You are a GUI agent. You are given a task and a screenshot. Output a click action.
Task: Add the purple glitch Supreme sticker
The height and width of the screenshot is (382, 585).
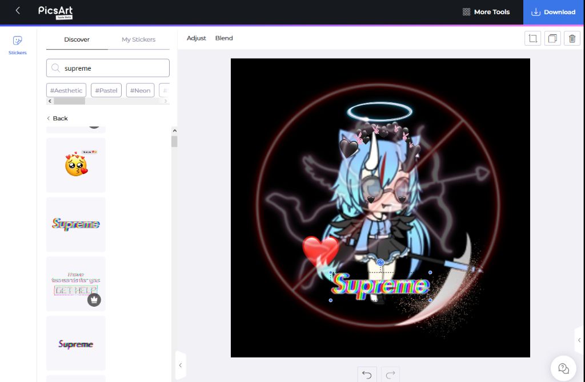(76, 343)
